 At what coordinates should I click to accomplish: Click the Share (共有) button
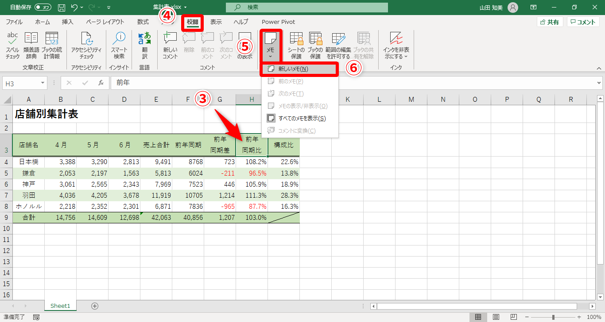[550, 22]
